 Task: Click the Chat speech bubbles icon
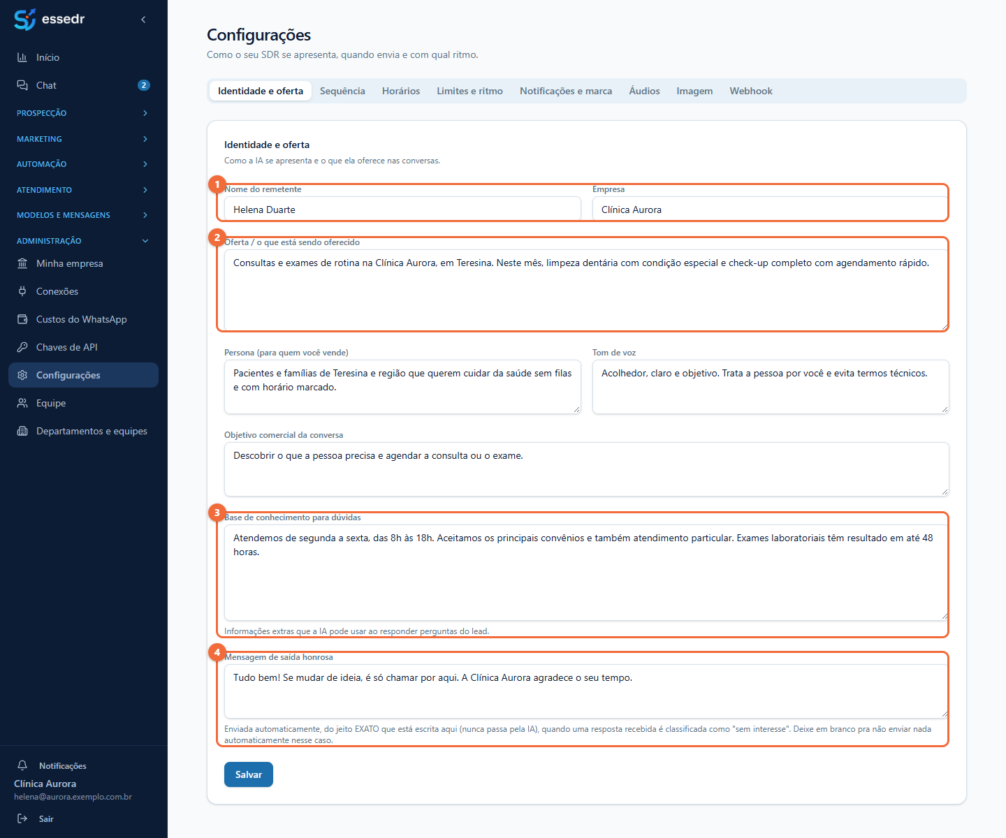pos(22,85)
